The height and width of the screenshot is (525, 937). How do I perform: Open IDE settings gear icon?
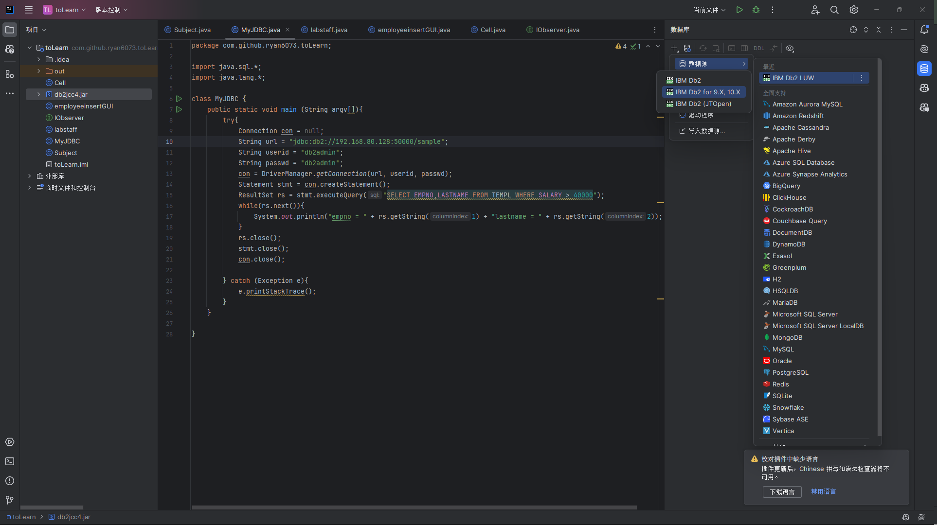click(x=854, y=10)
